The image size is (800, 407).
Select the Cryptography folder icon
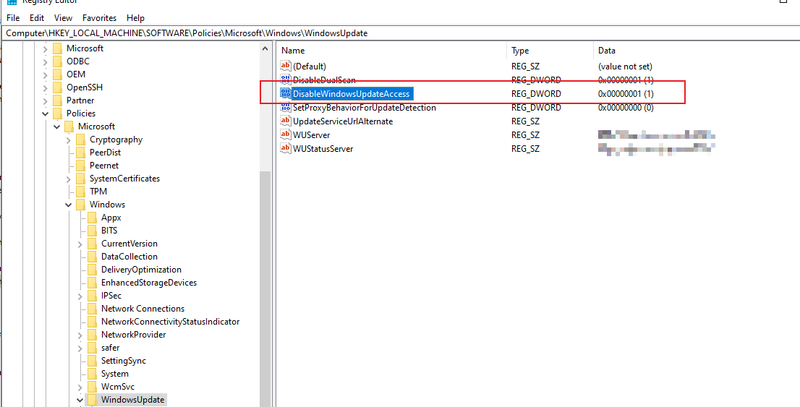pos(80,140)
